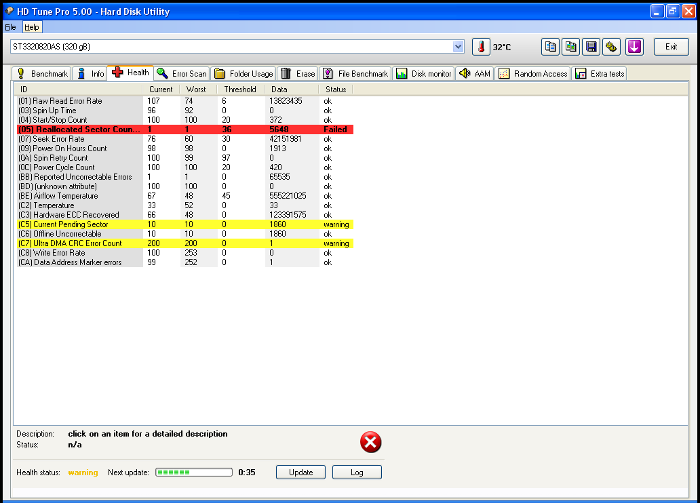Viewport: 700px width, 503px height.
Task: Click the save floppy disk icon
Action: (591, 47)
